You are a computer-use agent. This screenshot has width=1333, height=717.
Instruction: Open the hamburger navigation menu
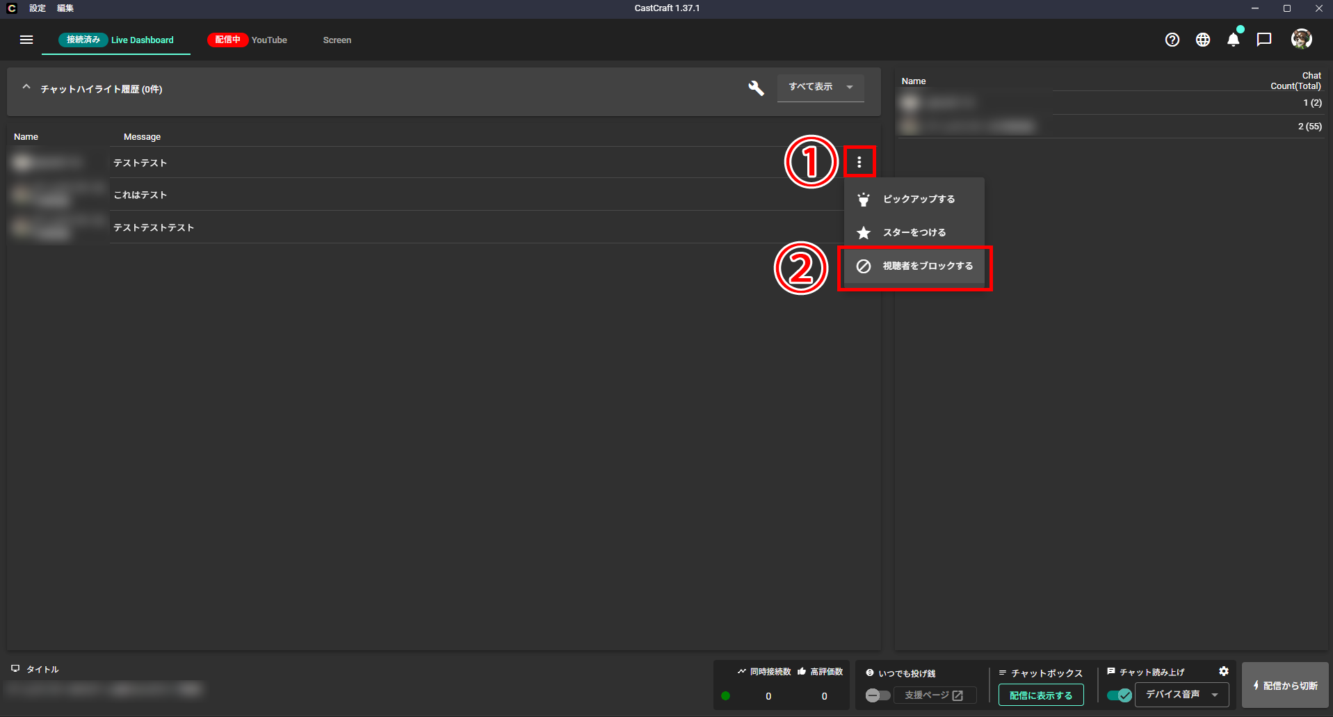(x=26, y=40)
